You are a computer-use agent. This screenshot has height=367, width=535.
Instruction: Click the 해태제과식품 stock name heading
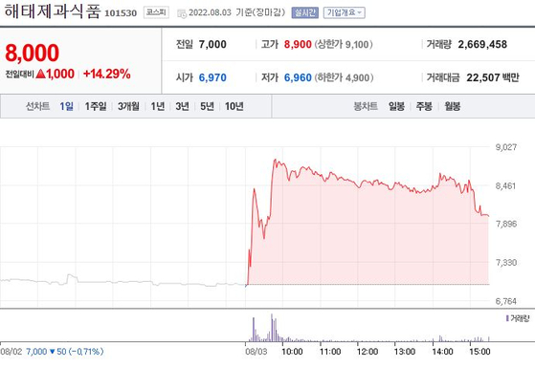53,11
